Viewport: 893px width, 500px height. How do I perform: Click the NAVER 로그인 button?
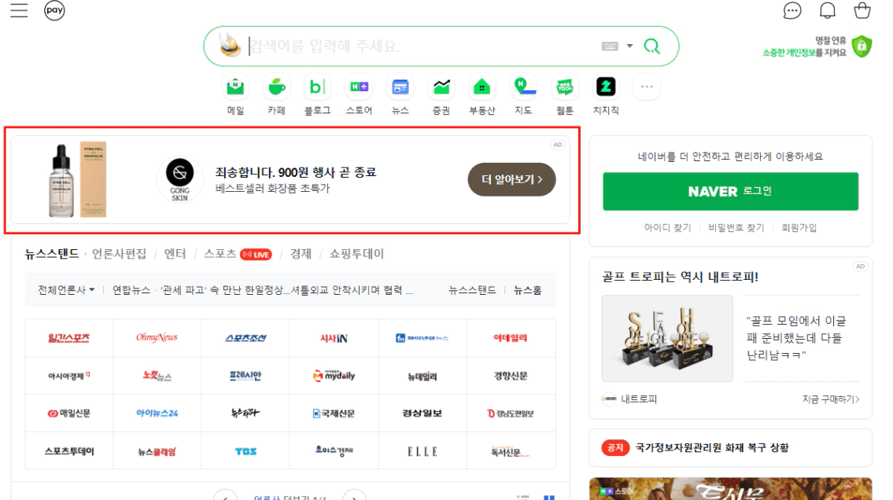coord(730,192)
